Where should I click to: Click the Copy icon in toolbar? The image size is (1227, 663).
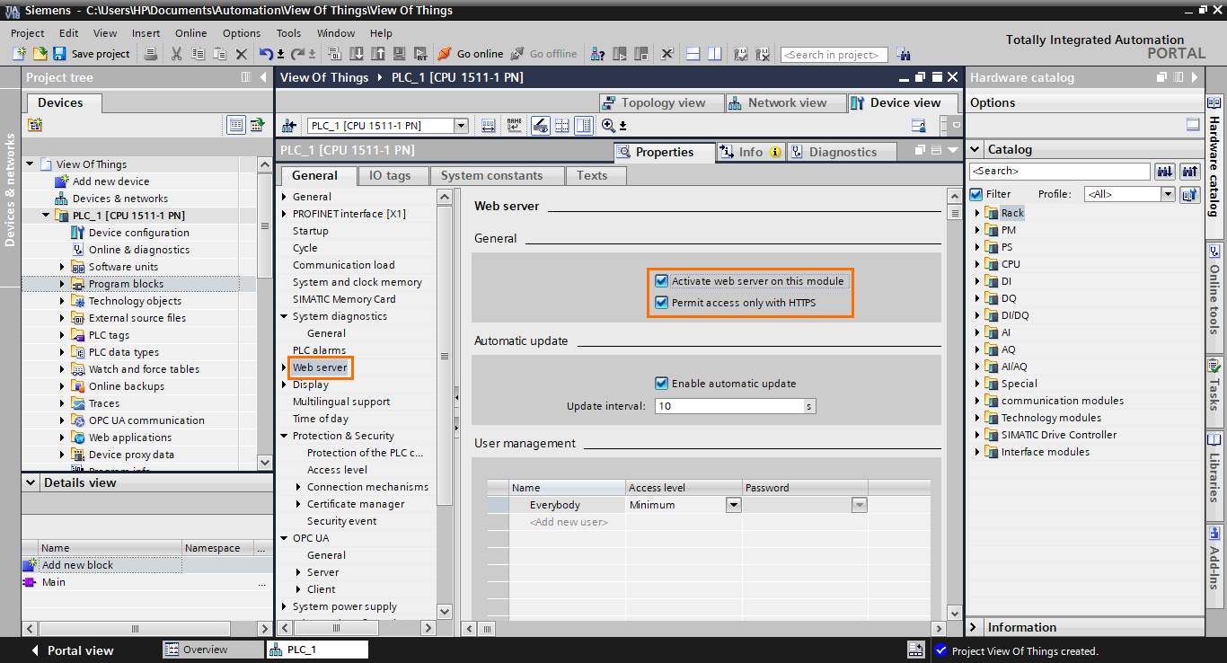click(199, 54)
